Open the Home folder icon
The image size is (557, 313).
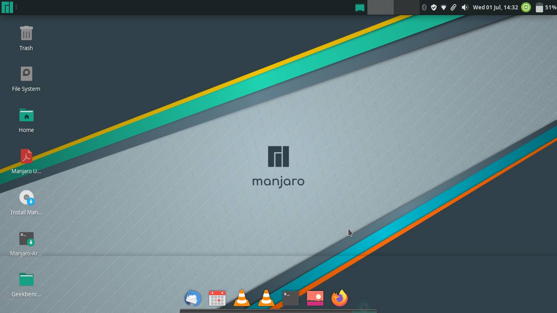click(x=26, y=120)
